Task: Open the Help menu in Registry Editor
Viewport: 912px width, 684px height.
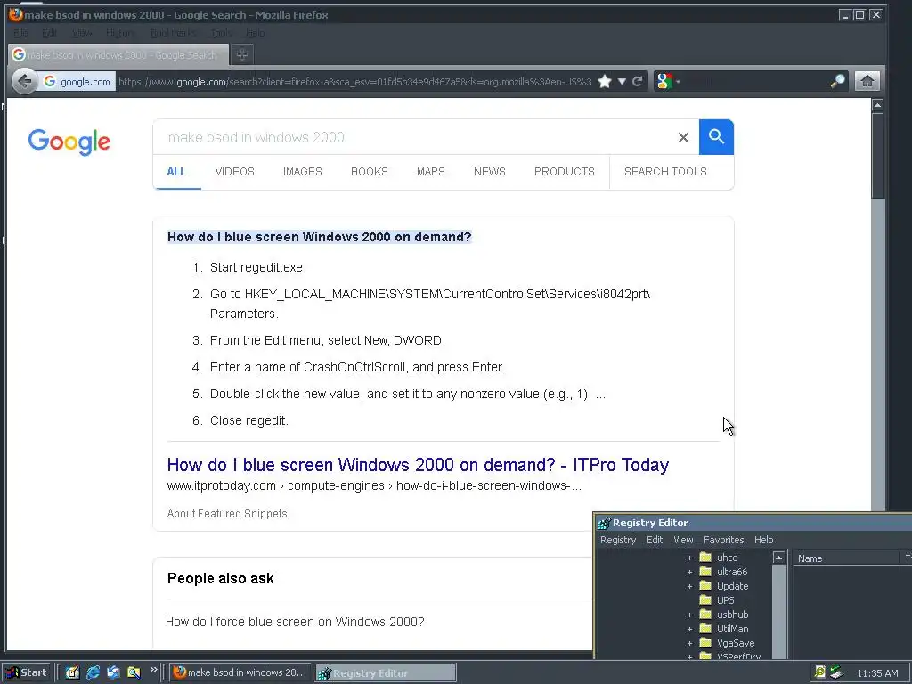Action: tap(763, 540)
